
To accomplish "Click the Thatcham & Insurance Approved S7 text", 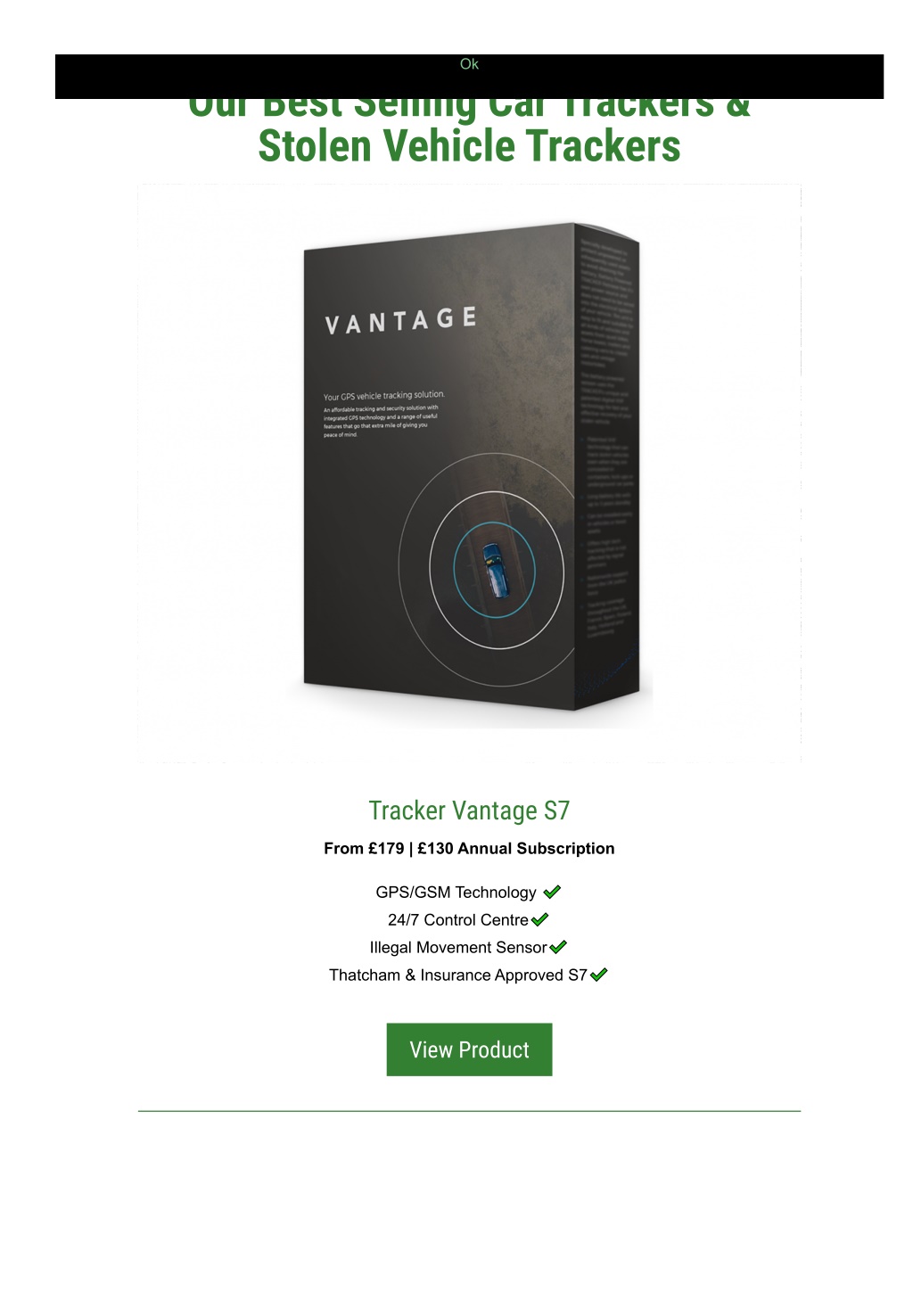I will tap(458, 975).
